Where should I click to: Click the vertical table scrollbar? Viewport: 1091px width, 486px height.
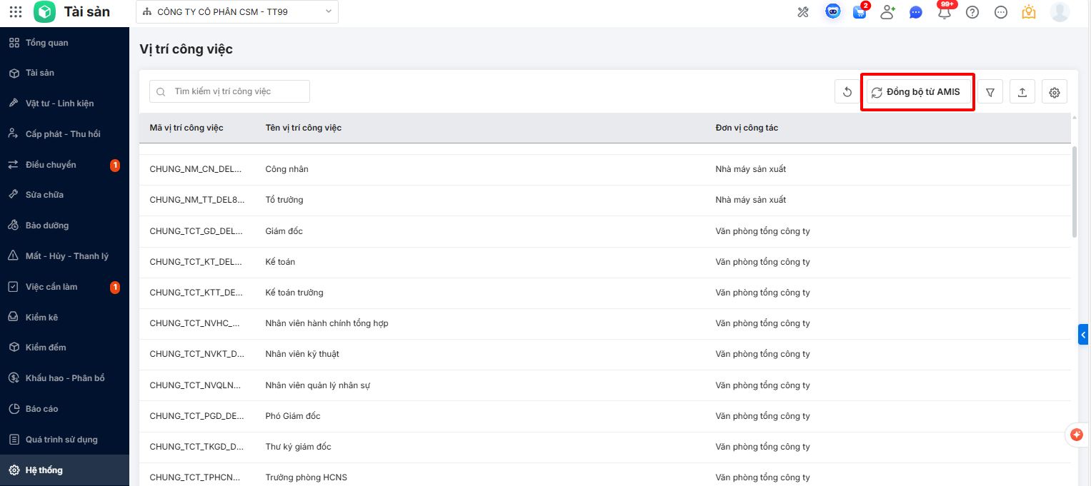1075,193
